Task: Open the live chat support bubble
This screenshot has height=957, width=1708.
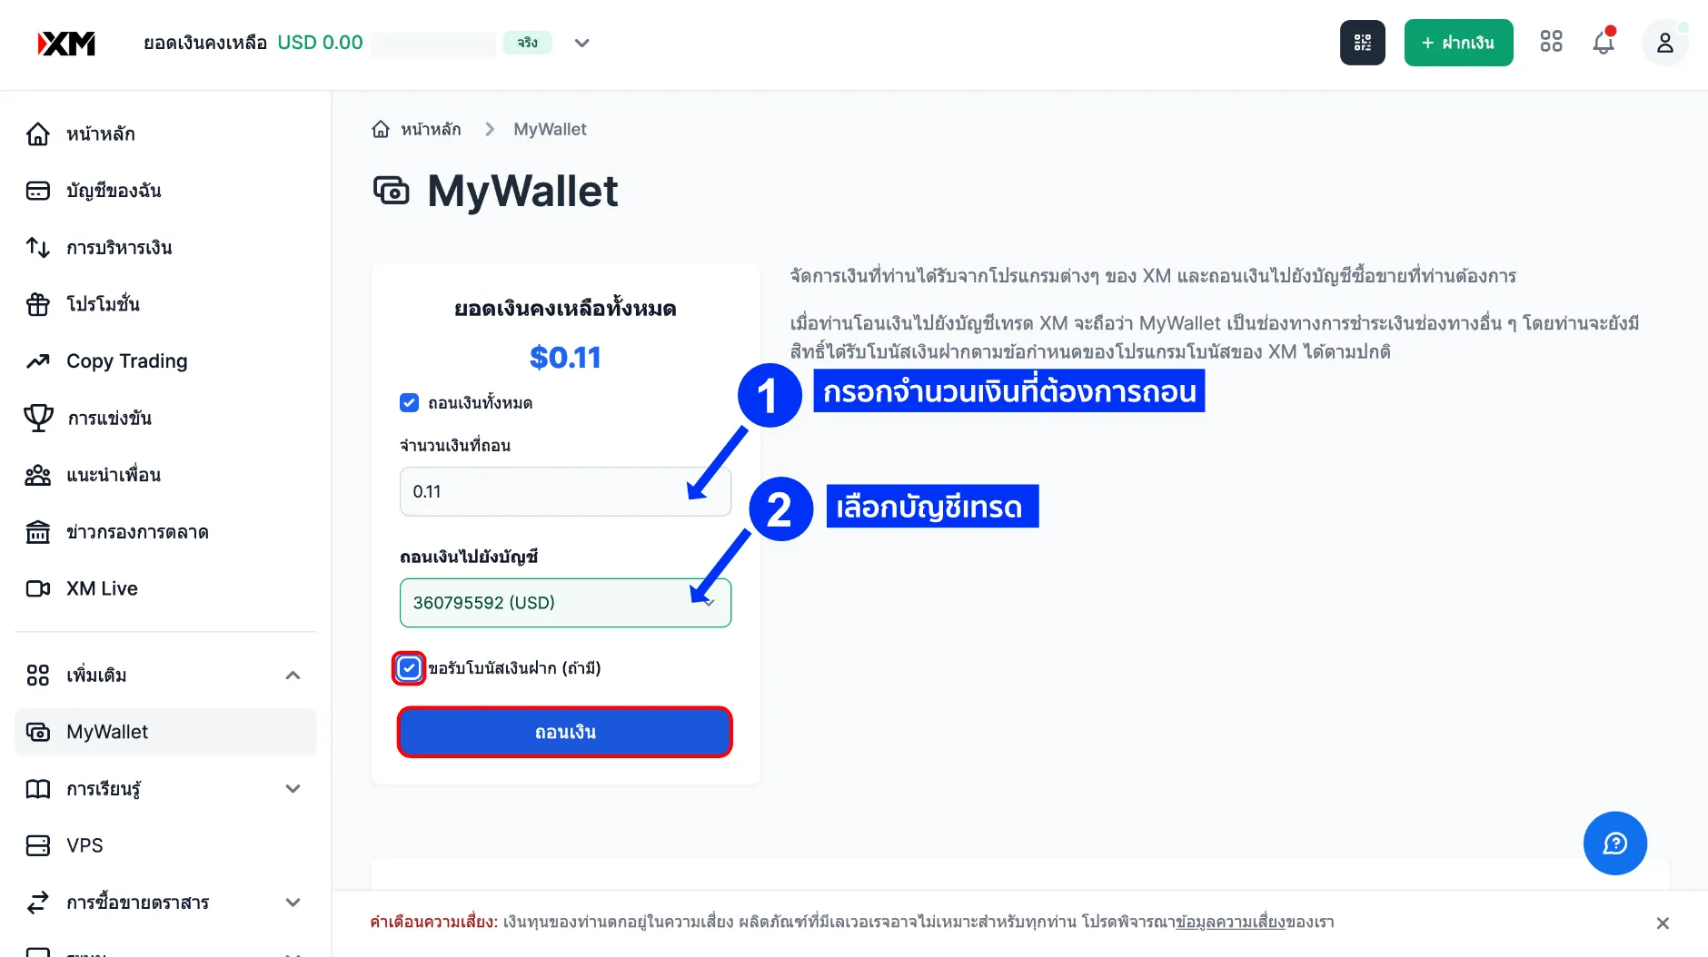Action: pos(1614,844)
